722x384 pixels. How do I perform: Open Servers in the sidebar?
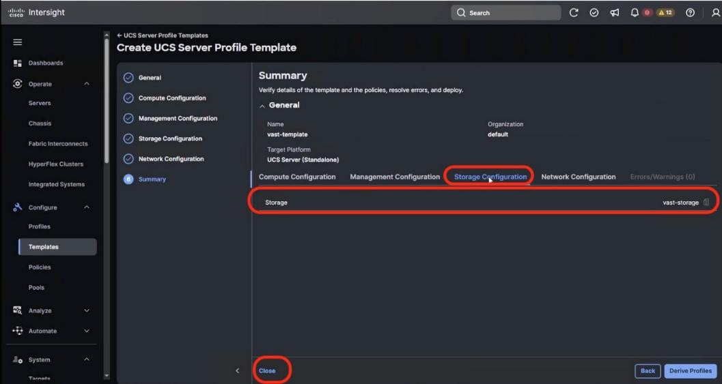(x=40, y=103)
